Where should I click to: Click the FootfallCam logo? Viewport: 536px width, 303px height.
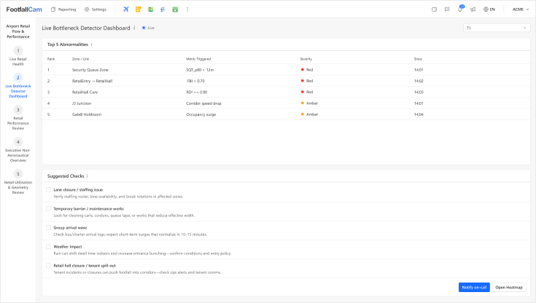[24, 9]
